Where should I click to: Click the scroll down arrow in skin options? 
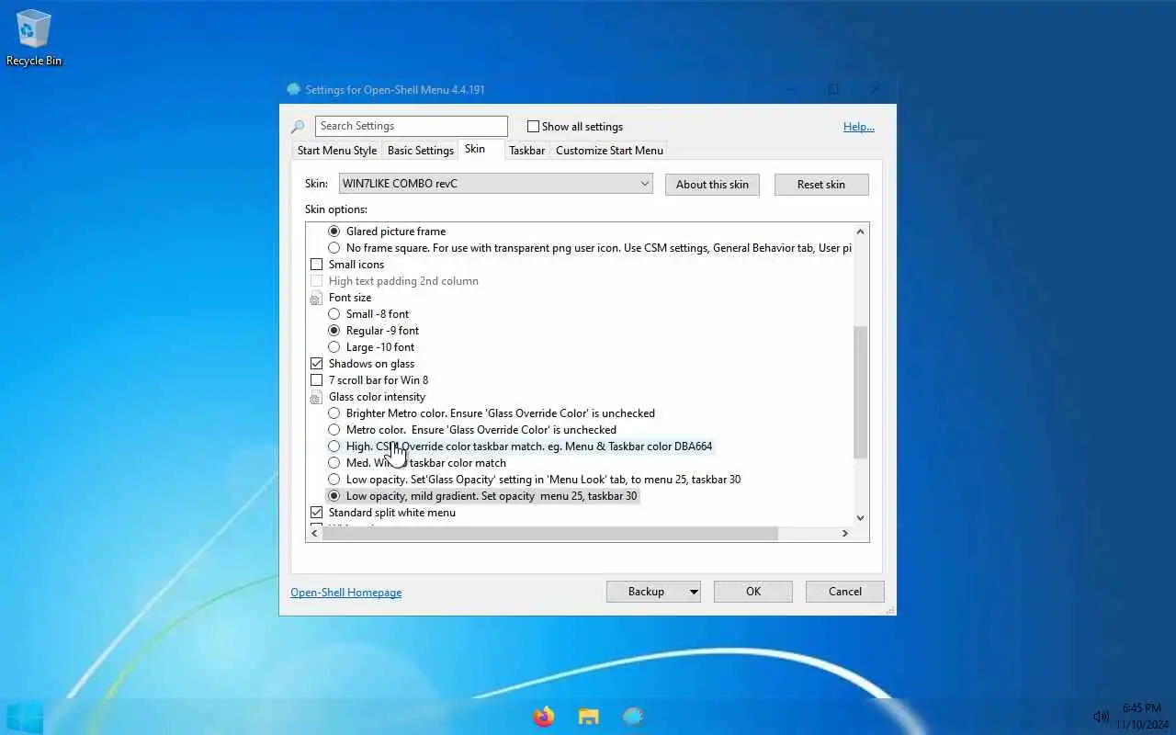pos(861,518)
